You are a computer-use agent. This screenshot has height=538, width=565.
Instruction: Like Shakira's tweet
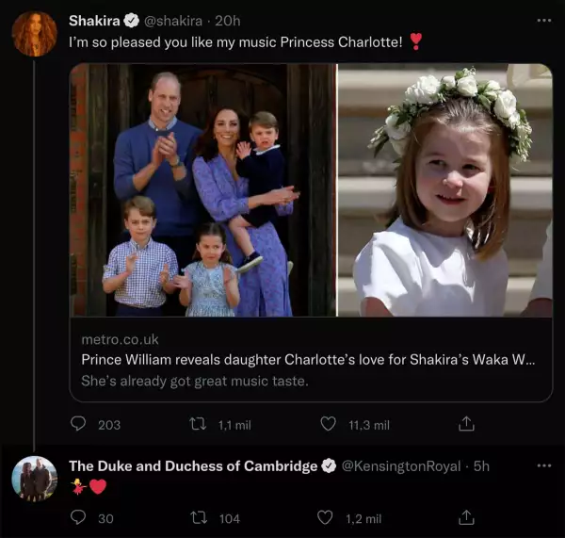click(328, 425)
